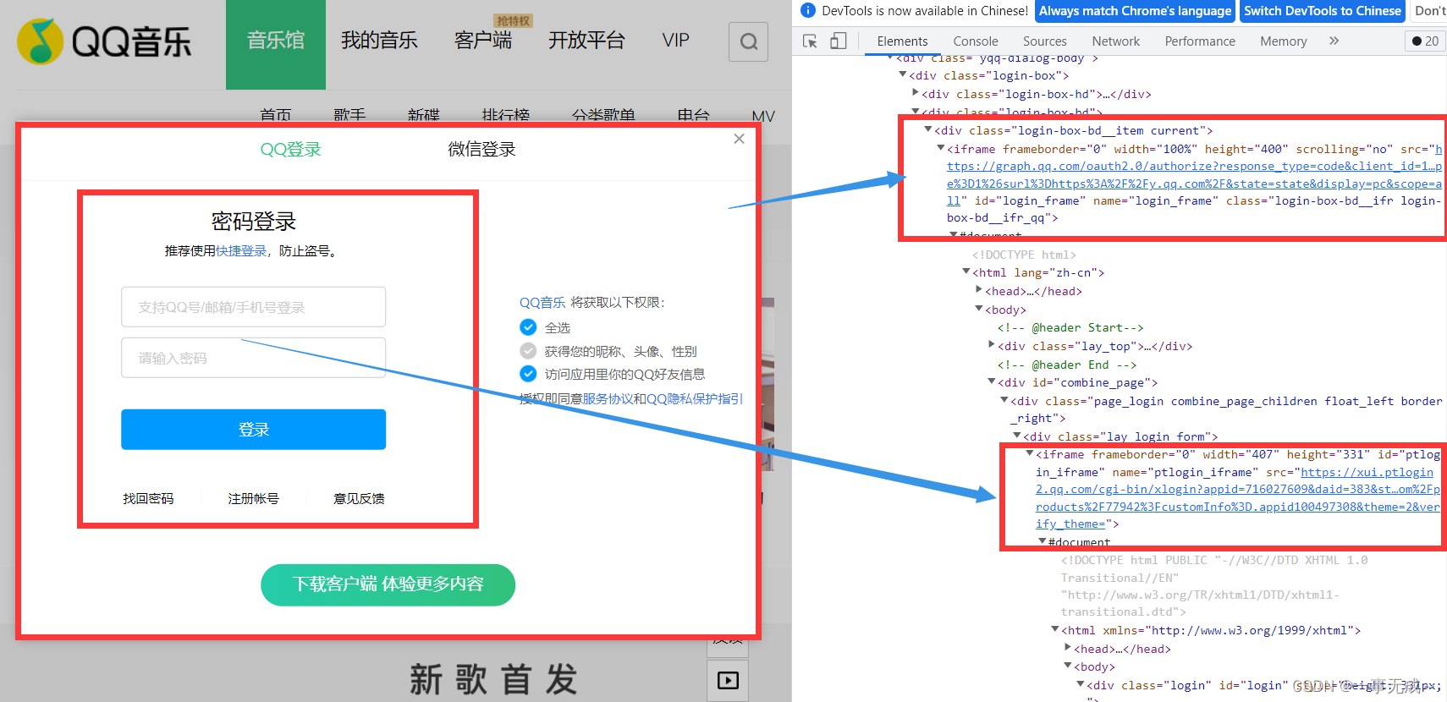Select the @header Start comment line
The width and height of the screenshot is (1447, 702).
click(x=1070, y=327)
